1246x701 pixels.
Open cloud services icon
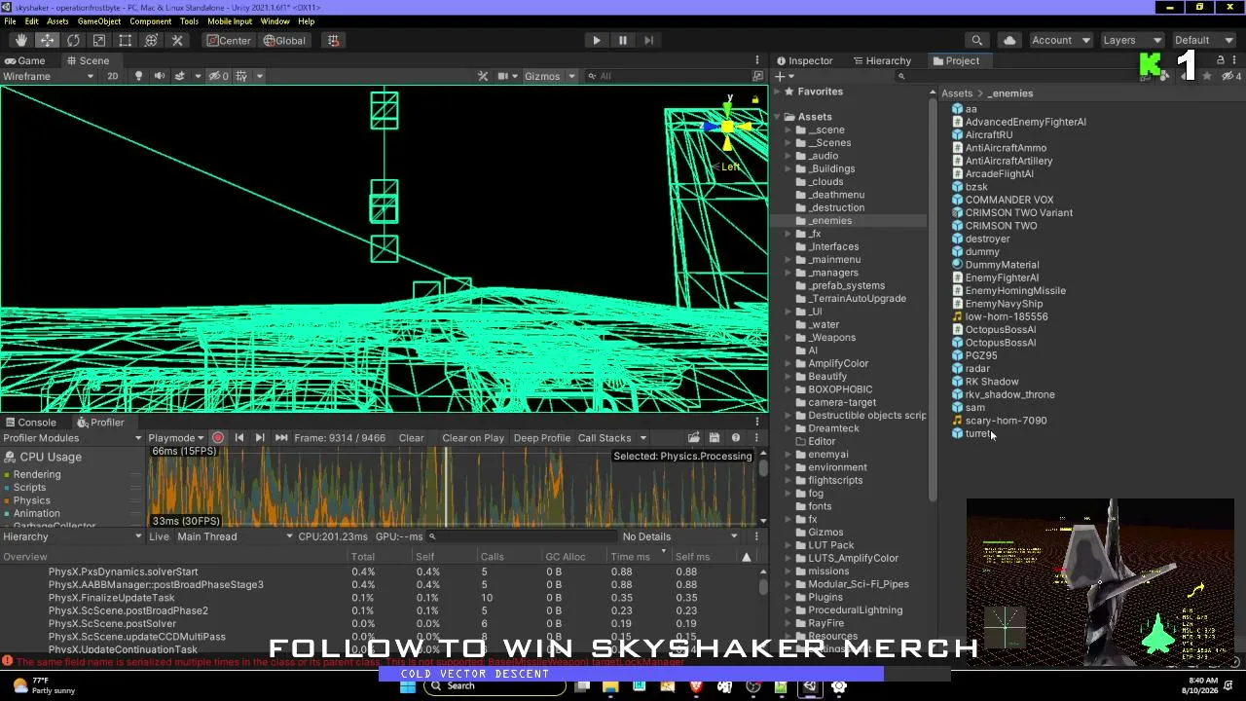click(1009, 40)
